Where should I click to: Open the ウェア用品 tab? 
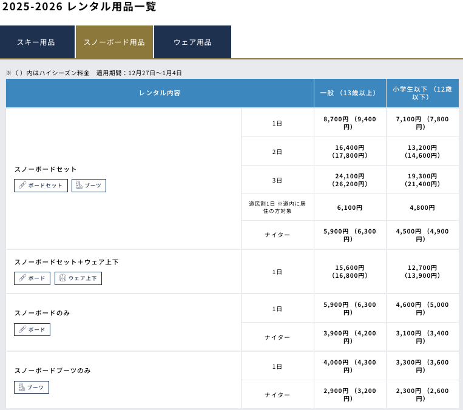(x=192, y=42)
